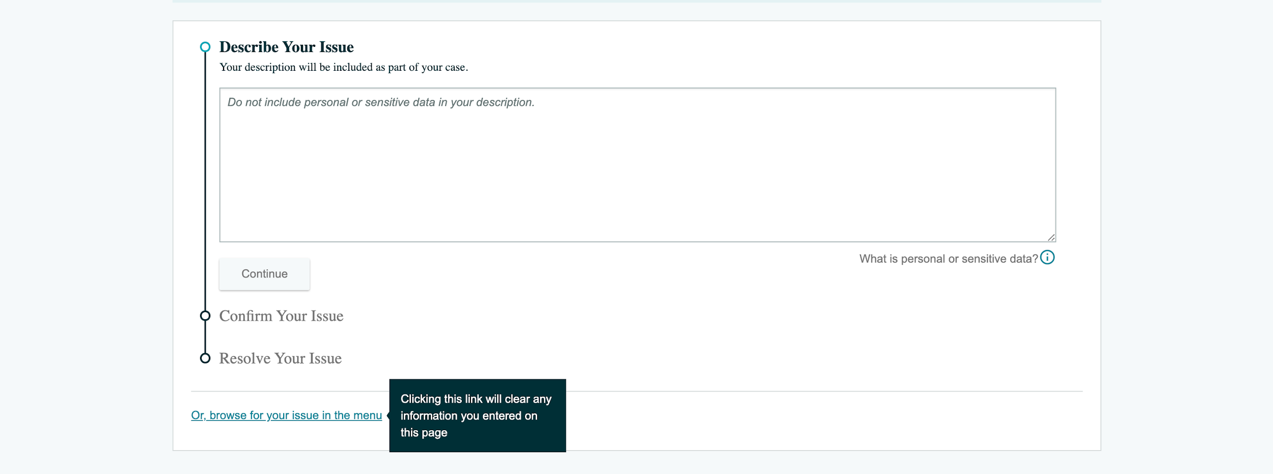
Task: Click the vertical step line beside Continue
Action: pos(205,274)
